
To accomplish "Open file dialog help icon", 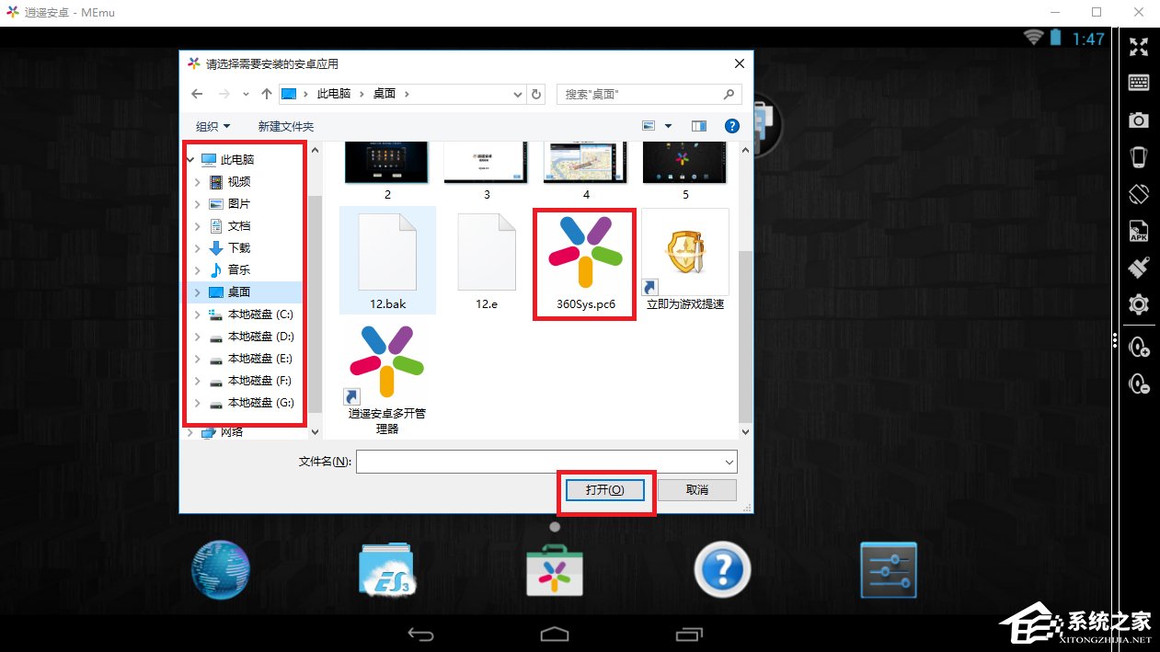I will tap(732, 126).
